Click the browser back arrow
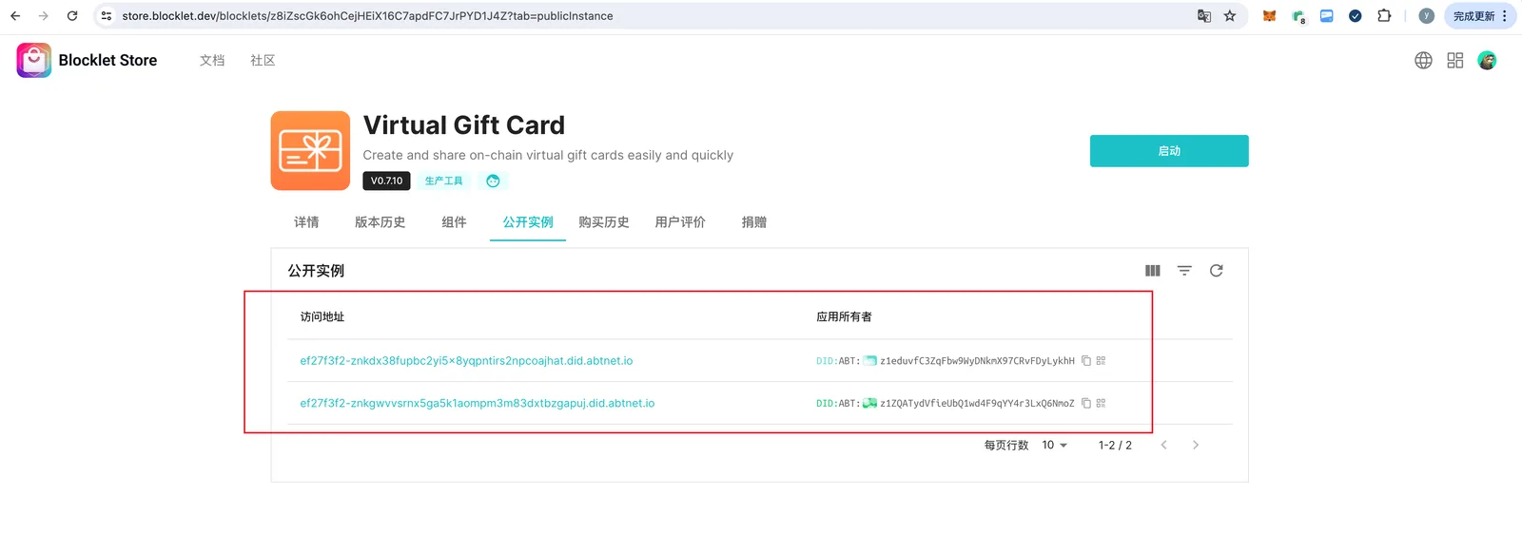The width and height of the screenshot is (1522, 553). click(x=15, y=16)
